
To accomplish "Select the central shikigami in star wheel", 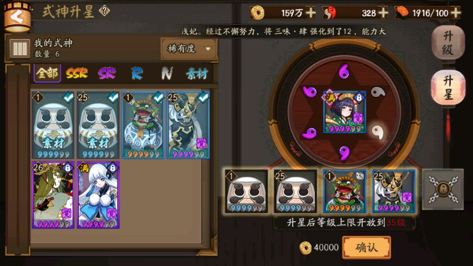I will tap(344, 111).
